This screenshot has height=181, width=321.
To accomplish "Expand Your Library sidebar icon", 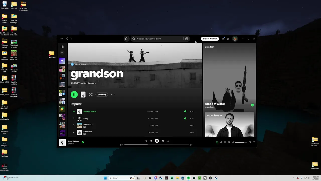I will (62, 47).
